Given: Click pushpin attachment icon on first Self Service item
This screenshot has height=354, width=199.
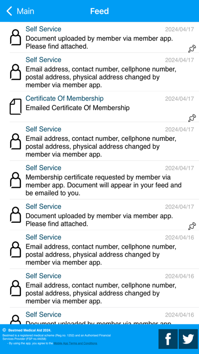Looking at the screenshot, I should click(192, 48).
